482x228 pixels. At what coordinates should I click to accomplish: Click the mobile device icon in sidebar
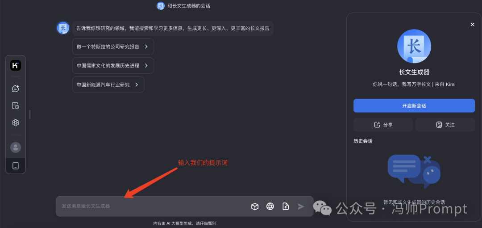pyautogui.click(x=15, y=166)
